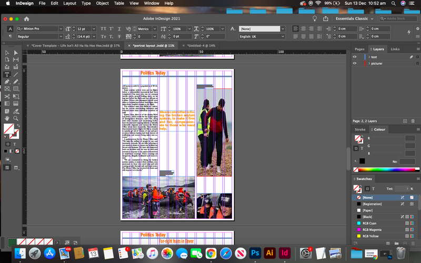Toggle formatting affects container in toolbox
421x263 pixels.
pos(8,144)
